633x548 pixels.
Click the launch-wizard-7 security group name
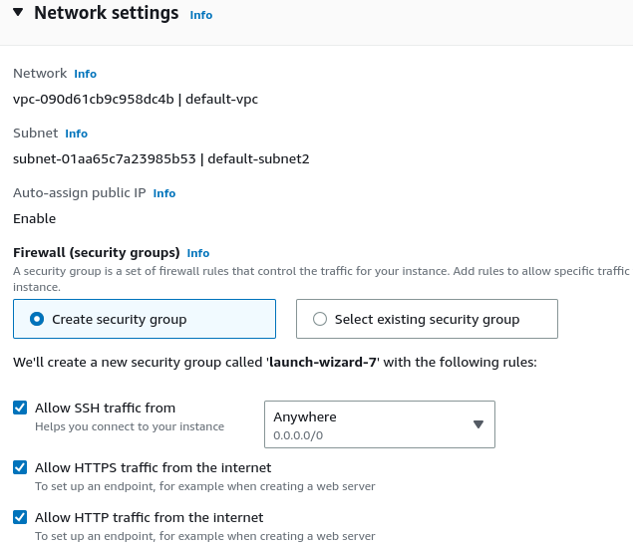(x=323, y=362)
